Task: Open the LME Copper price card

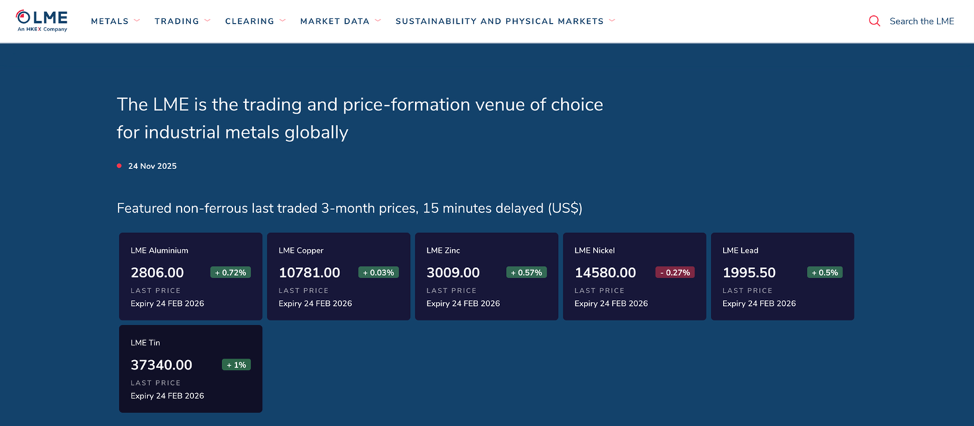Action: [x=339, y=276]
